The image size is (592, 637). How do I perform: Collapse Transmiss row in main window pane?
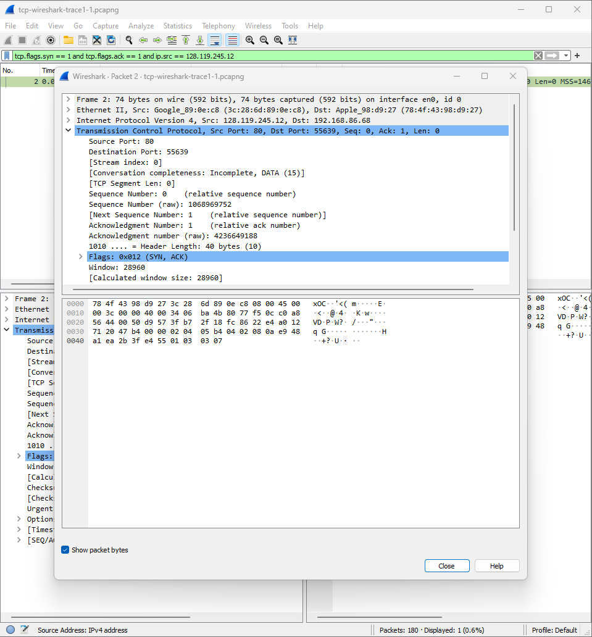click(7, 330)
